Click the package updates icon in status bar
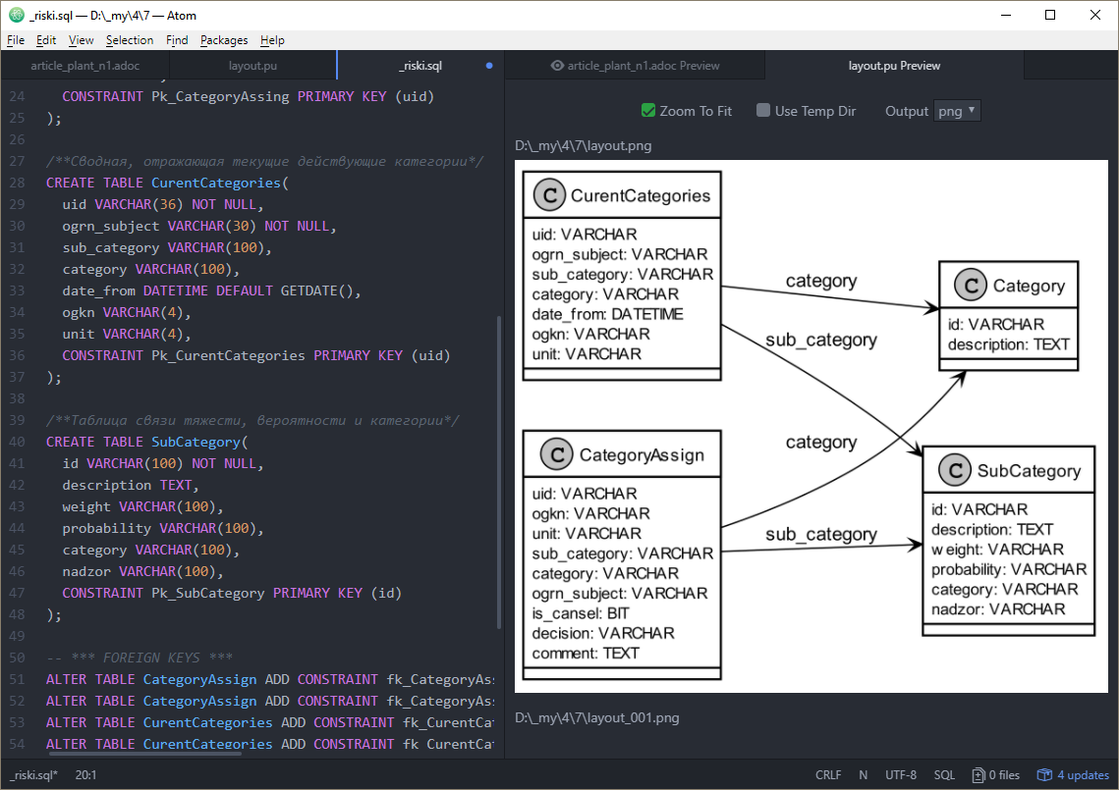This screenshot has width=1119, height=790. [x=1045, y=775]
